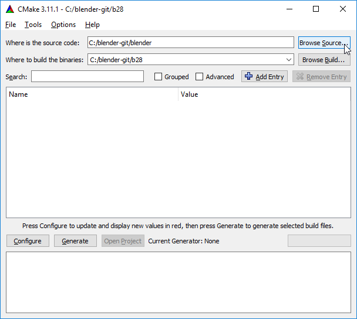Open the Tools menu
Viewport: 357px width, 319px height.
[33, 25]
